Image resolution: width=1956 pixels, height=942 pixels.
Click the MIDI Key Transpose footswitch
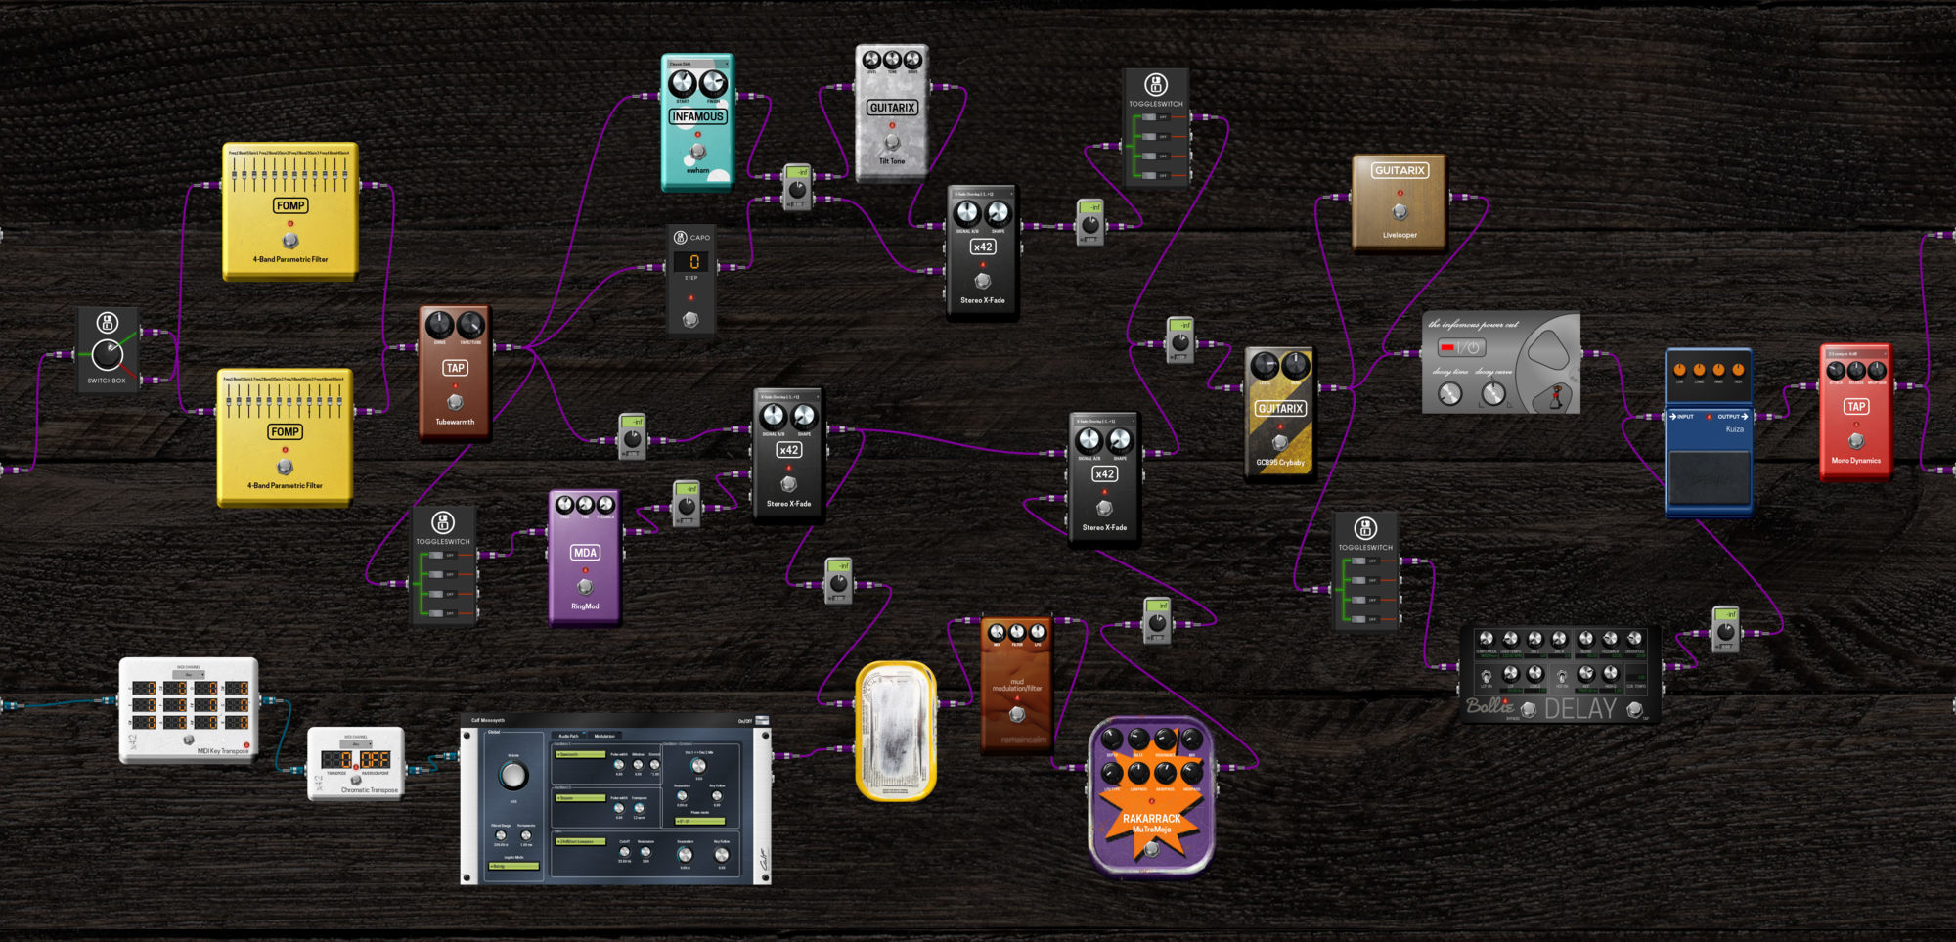point(189,740)
